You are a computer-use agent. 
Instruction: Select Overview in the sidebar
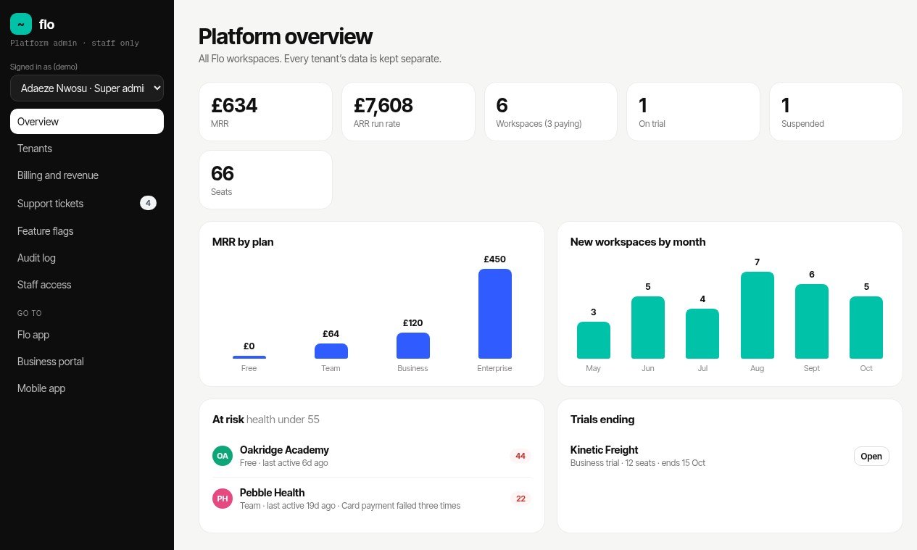(x=87, y=122)
